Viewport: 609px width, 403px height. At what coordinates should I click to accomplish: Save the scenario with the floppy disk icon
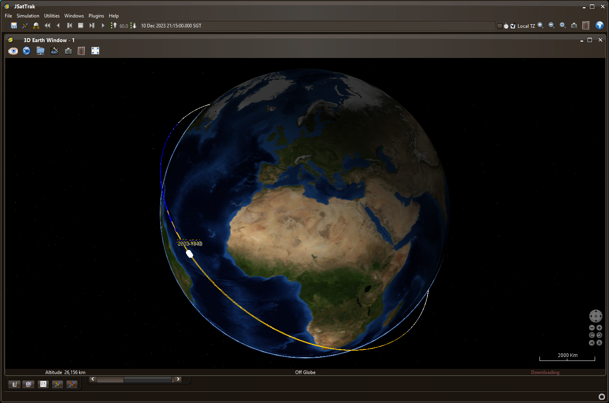click(x=14, y=25)
